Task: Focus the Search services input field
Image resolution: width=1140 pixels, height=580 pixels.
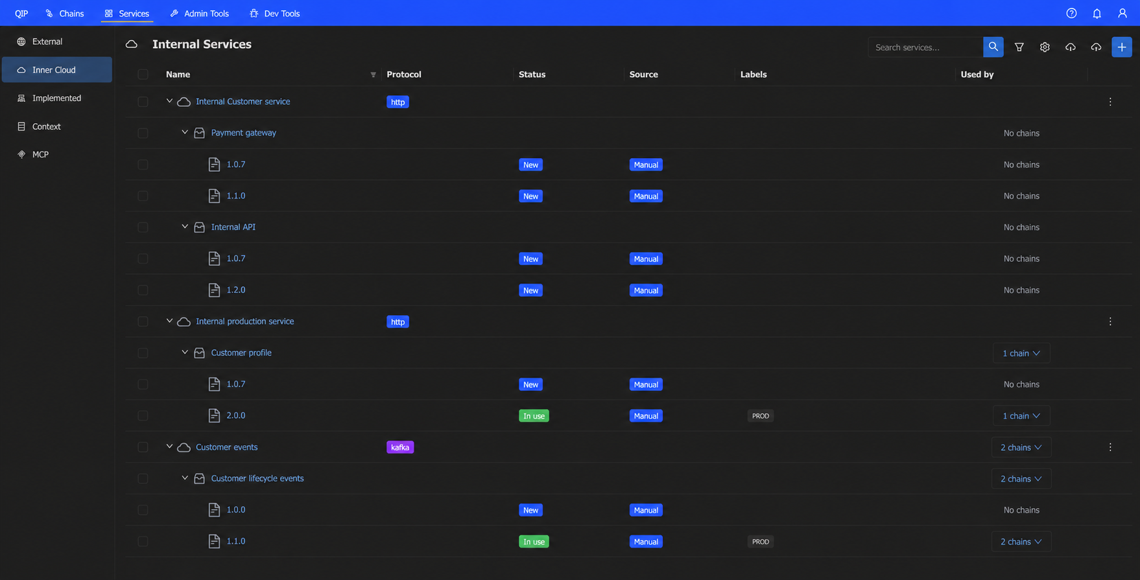Action: click(925, 47)
